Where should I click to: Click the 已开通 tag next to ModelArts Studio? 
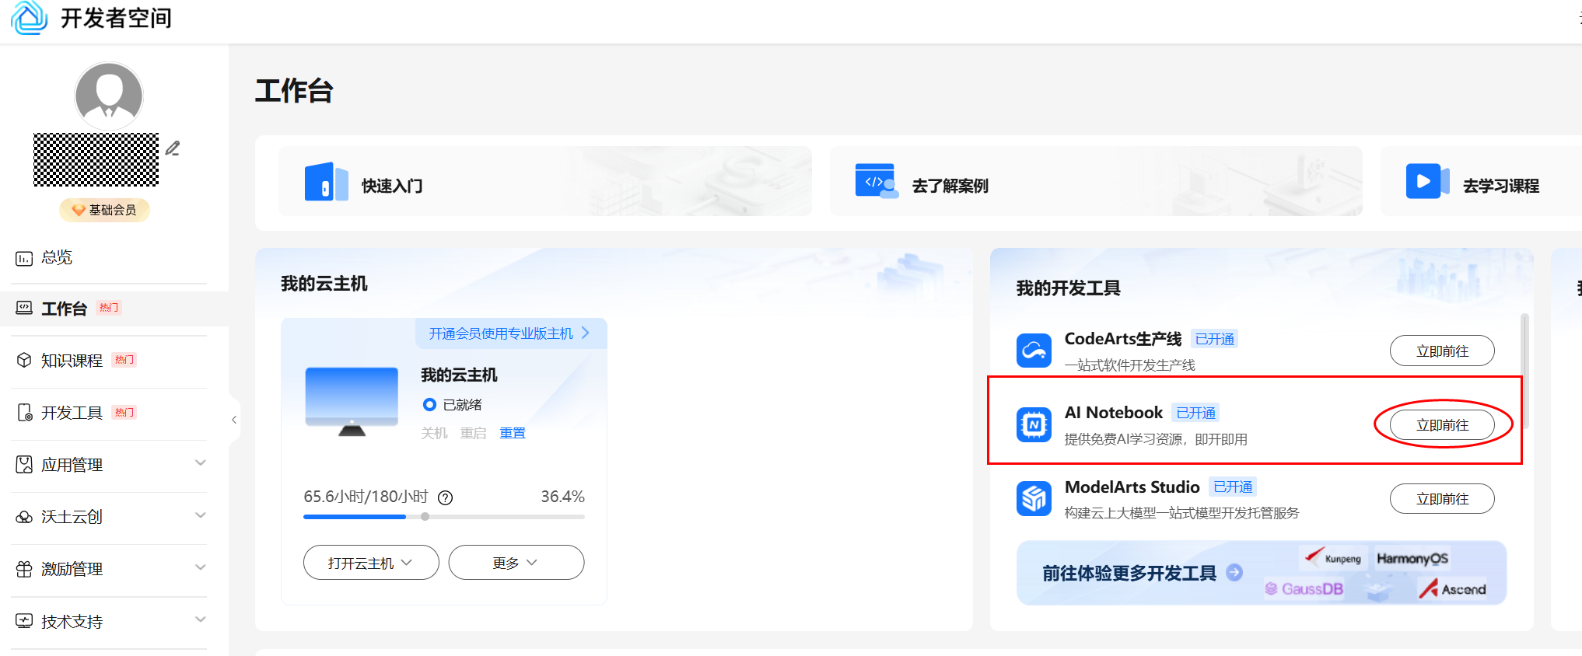click(x=1233, y=487)
